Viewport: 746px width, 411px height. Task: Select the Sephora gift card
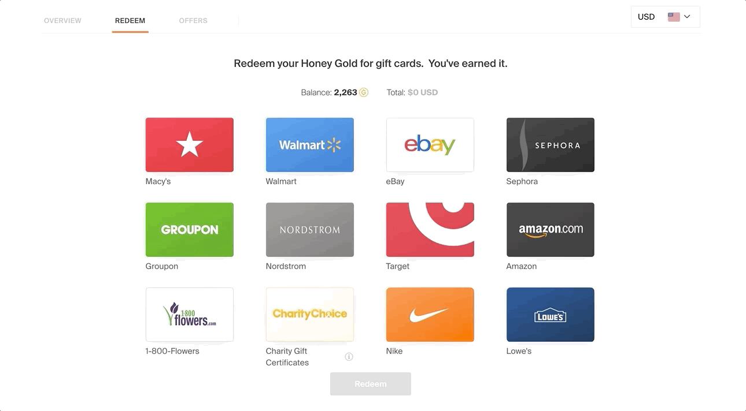[551, 145]
